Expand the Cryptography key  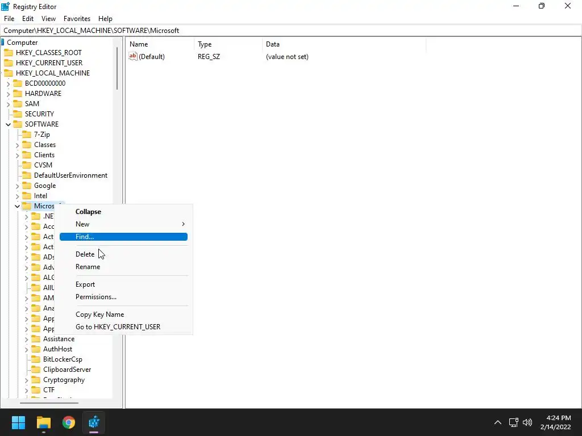coord(26,380)
